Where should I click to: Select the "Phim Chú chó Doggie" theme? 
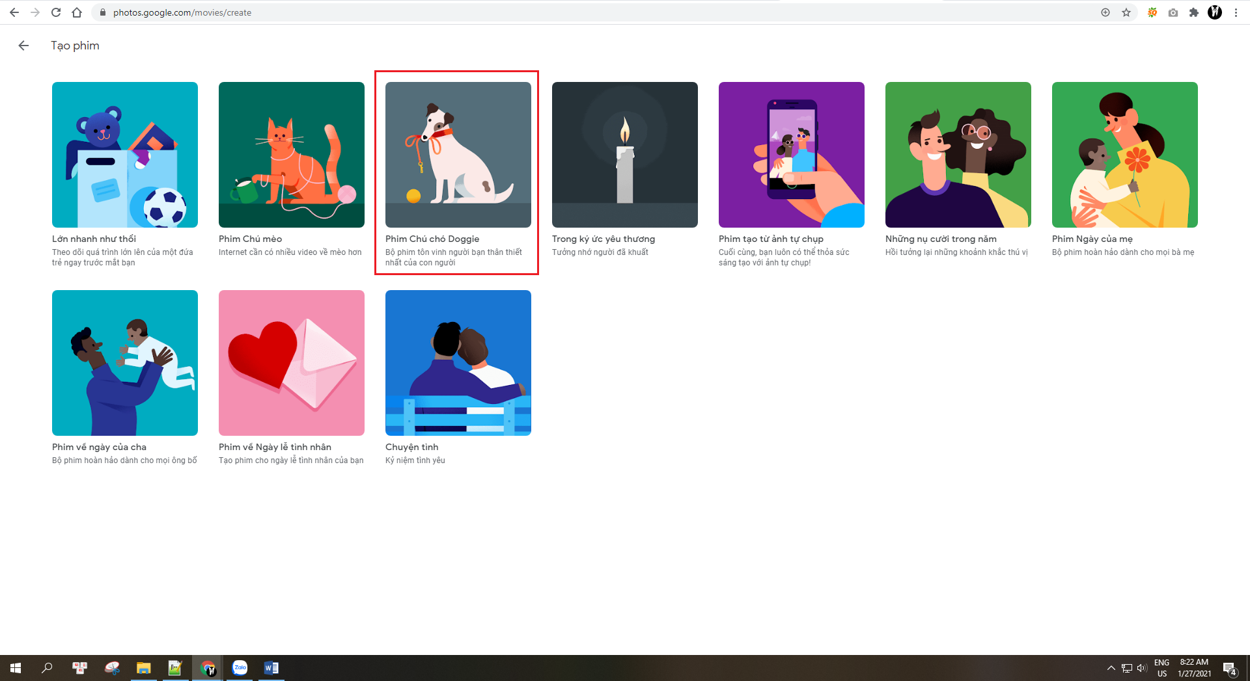[457, 155]
